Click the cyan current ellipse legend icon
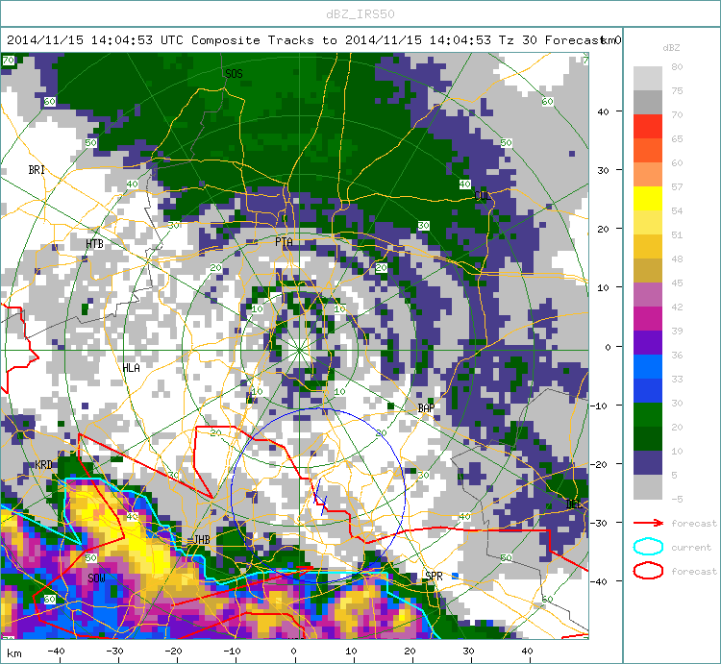Image resolution: width=721 pixels, height=664 pixels. [648, 547]
